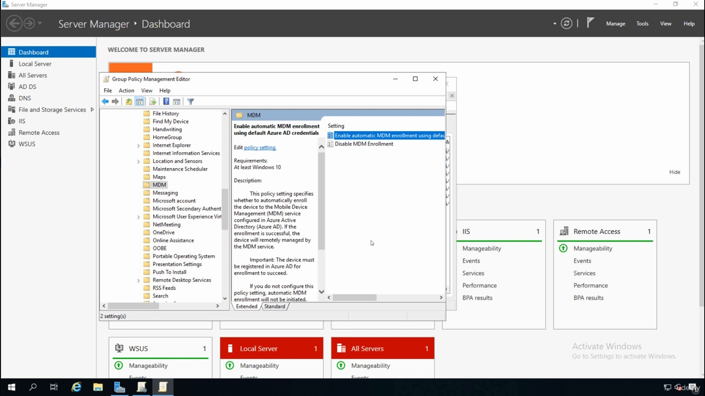Viewport: 705px width, 396px height.
Task: Click the All Servers red tile header
Action: pos(383,348)
